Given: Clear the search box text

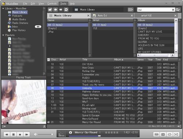Looking at the screenshot, I should pyautogui.click(x=173, y=10).
